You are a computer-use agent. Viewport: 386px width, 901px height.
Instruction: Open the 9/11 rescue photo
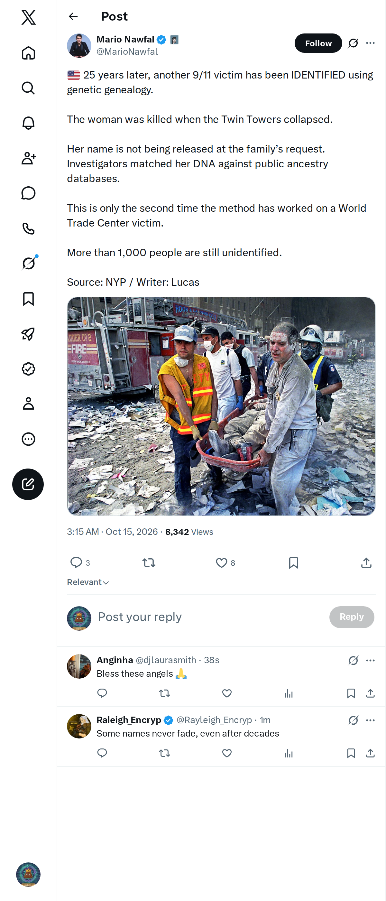point(221,406)
